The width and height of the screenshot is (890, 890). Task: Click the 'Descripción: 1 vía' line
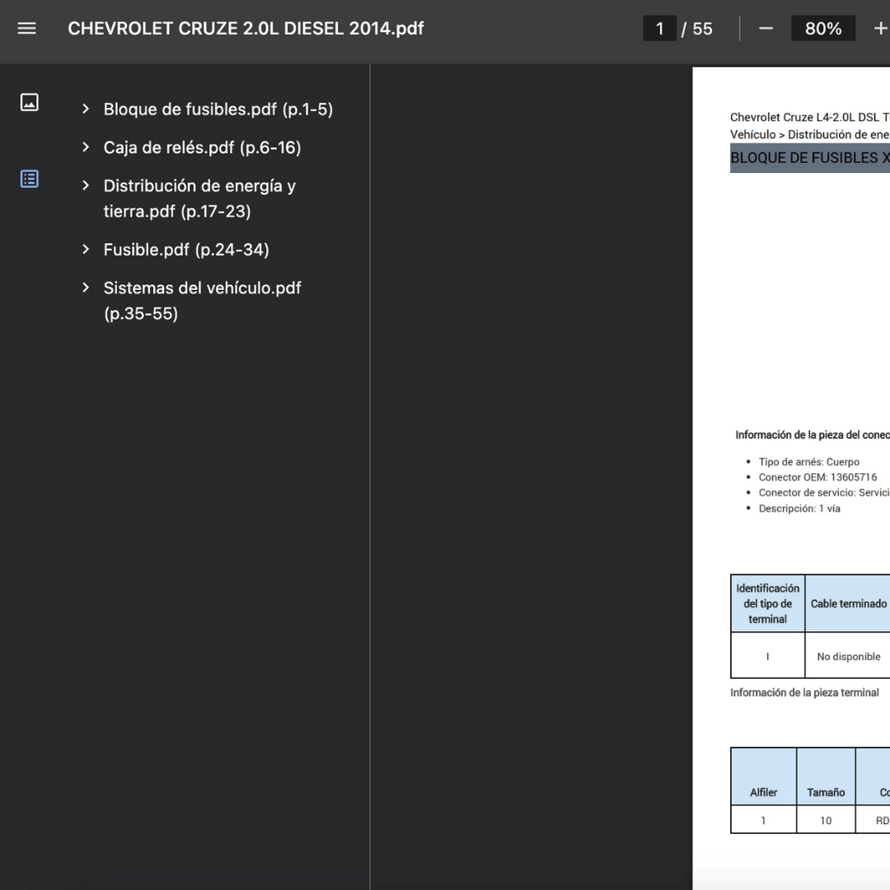799,508
